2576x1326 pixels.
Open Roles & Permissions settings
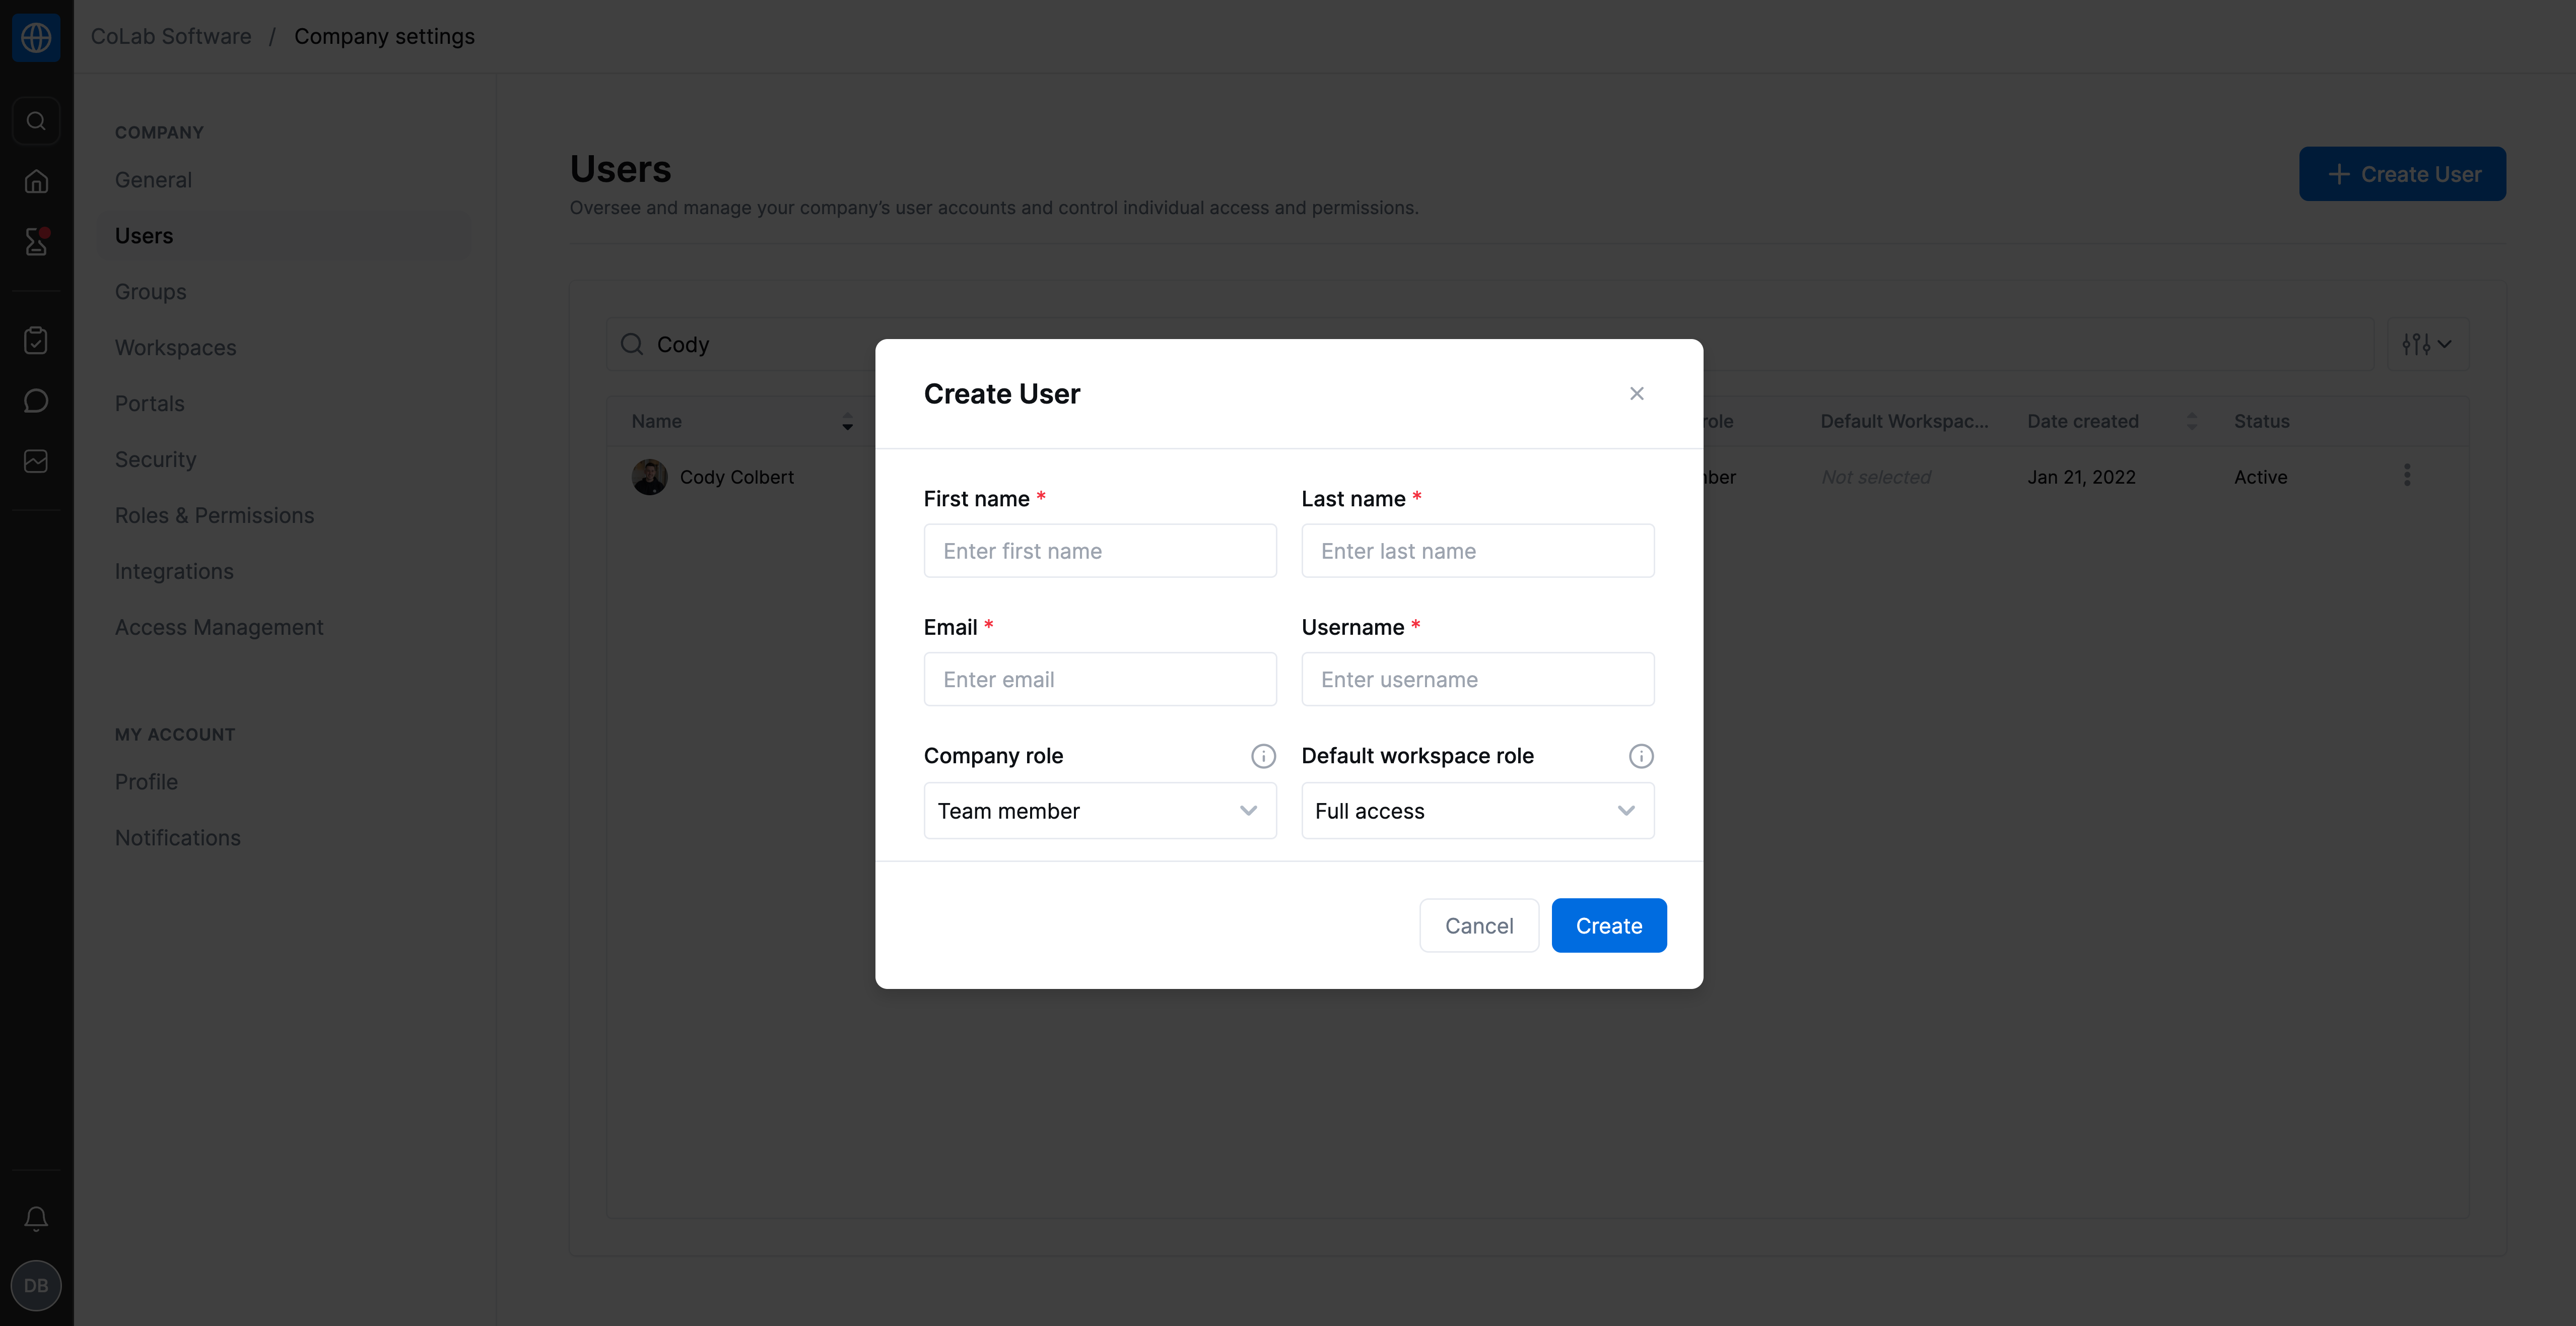pyautogui.click(x=215, y=516)
